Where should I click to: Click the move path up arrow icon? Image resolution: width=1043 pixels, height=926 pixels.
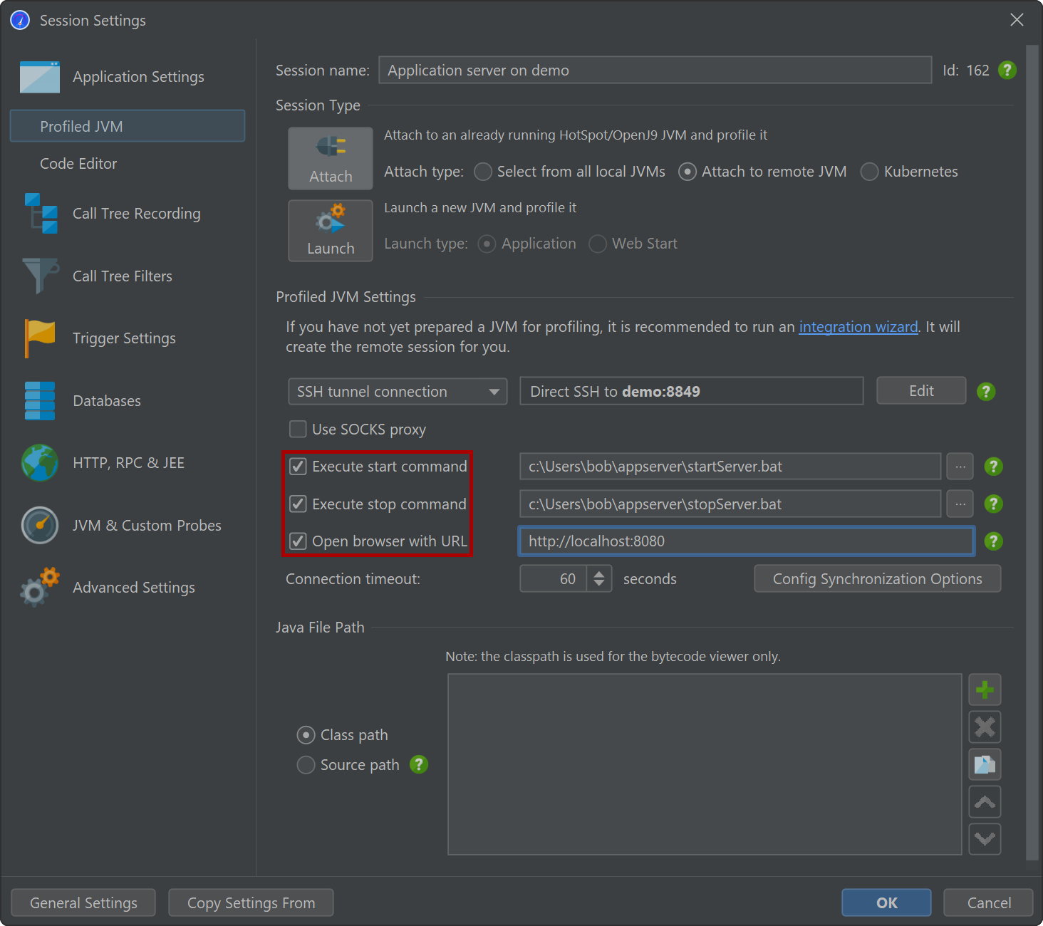(985, 802)
